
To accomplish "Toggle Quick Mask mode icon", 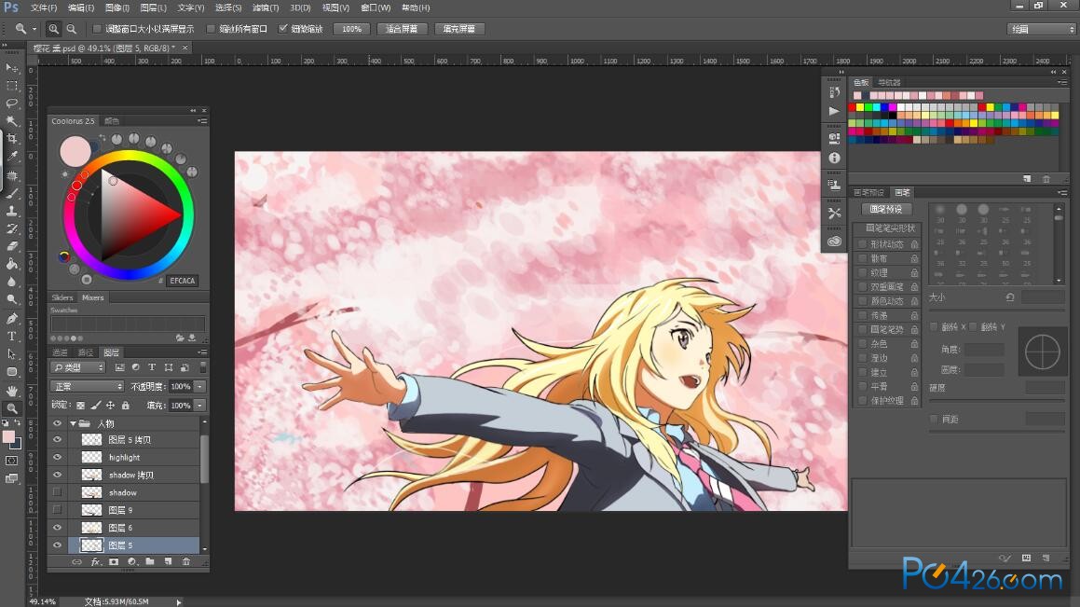I will coord(12,461).
